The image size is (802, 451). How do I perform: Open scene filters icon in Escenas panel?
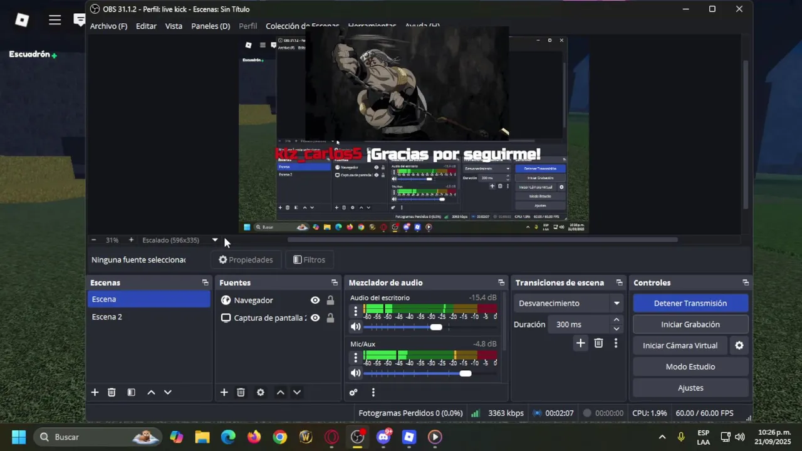tap(131, 392)
